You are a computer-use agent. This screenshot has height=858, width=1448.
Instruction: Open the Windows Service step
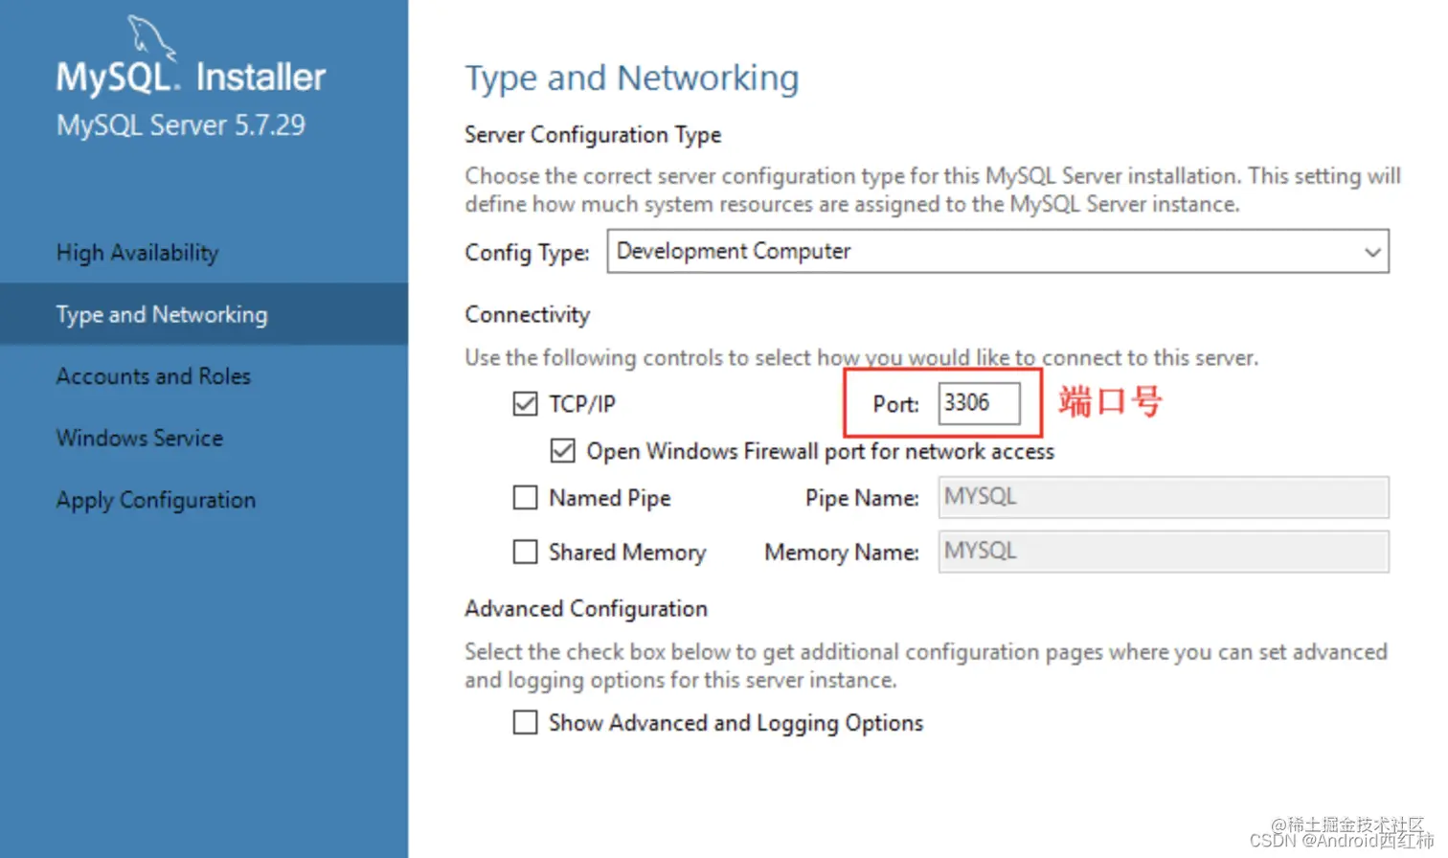click(x=140, y=438)
